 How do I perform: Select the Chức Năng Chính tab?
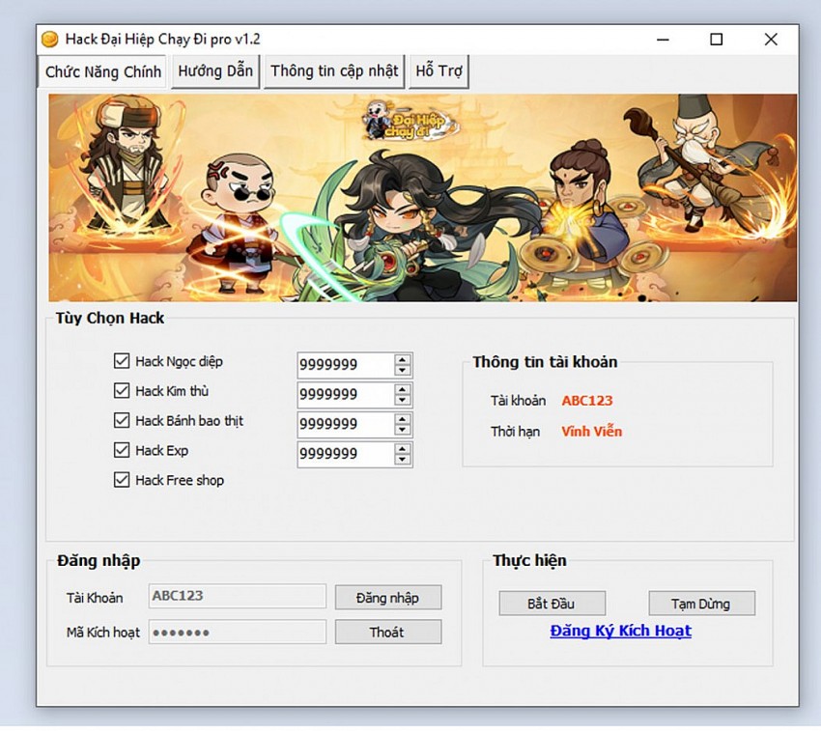tap(100, 70)
